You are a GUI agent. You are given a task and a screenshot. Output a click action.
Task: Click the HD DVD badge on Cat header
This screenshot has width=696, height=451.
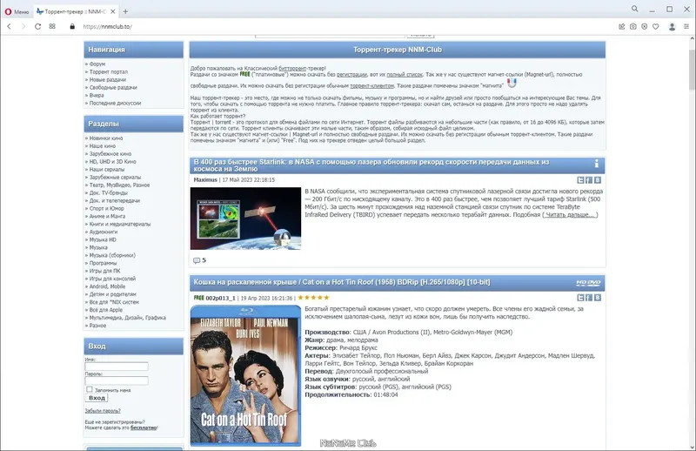pyautogui.click(x=588, y=283)
